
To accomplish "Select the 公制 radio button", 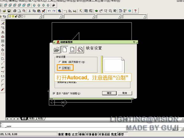I will [x=60, y=68].
